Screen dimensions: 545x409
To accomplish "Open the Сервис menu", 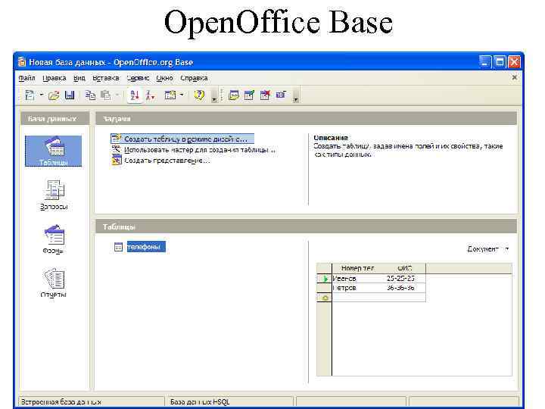I will pyautogui.click(x=138, y=78).
